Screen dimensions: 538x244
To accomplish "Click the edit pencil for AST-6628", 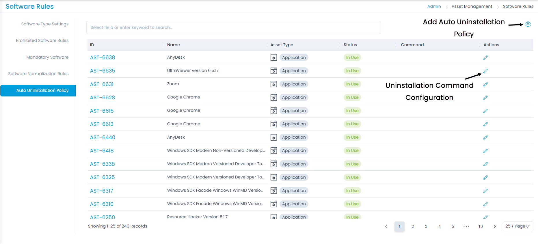I will tap(485, 98).
